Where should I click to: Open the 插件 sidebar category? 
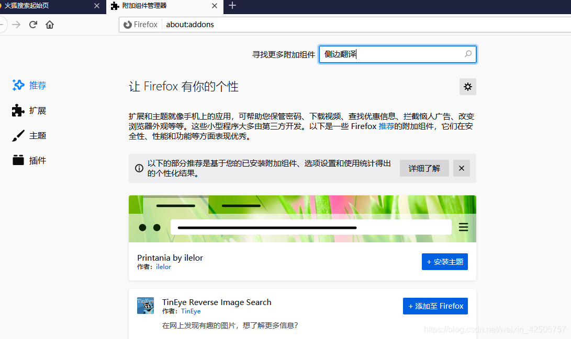coord(29,160)
